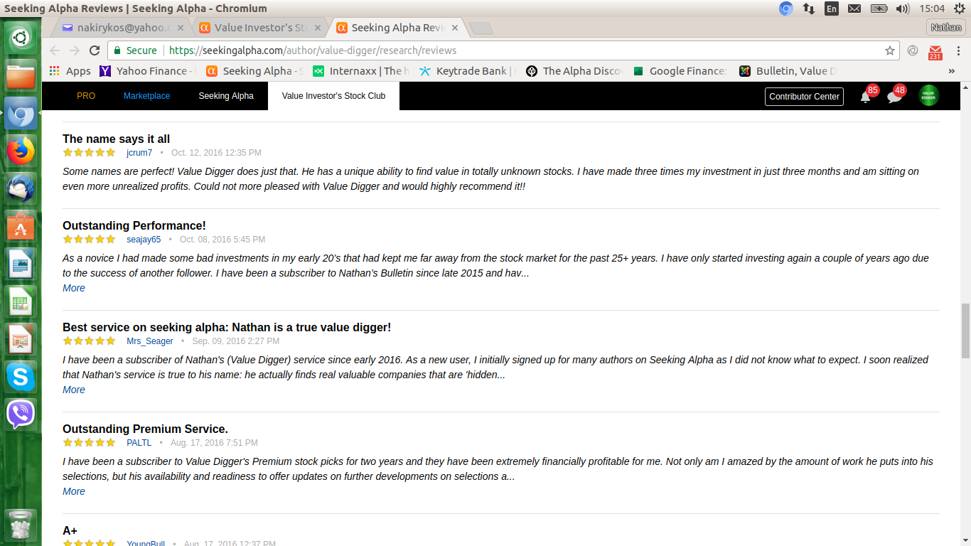971x546 pixels.
Task: Open the Ubuntu dash search launcher
Action: click(21, 37)
